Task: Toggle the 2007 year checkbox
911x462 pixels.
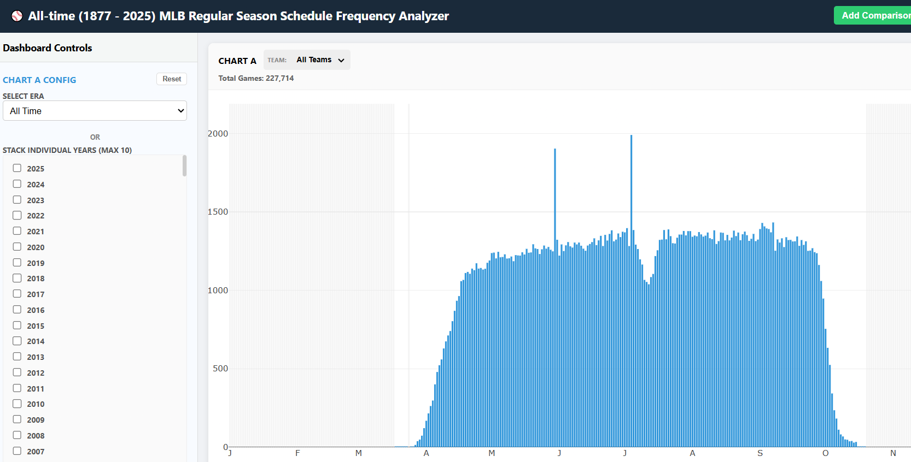Action: pos(17,451)
